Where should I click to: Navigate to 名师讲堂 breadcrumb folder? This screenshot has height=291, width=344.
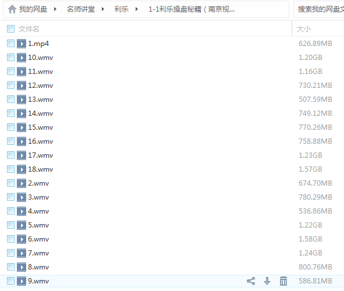(81, 9)
